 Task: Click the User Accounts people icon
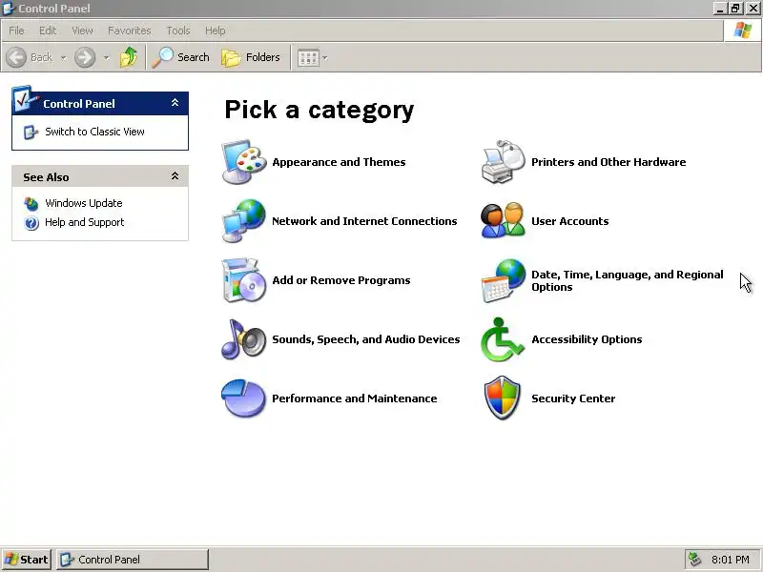pos(504,221)
